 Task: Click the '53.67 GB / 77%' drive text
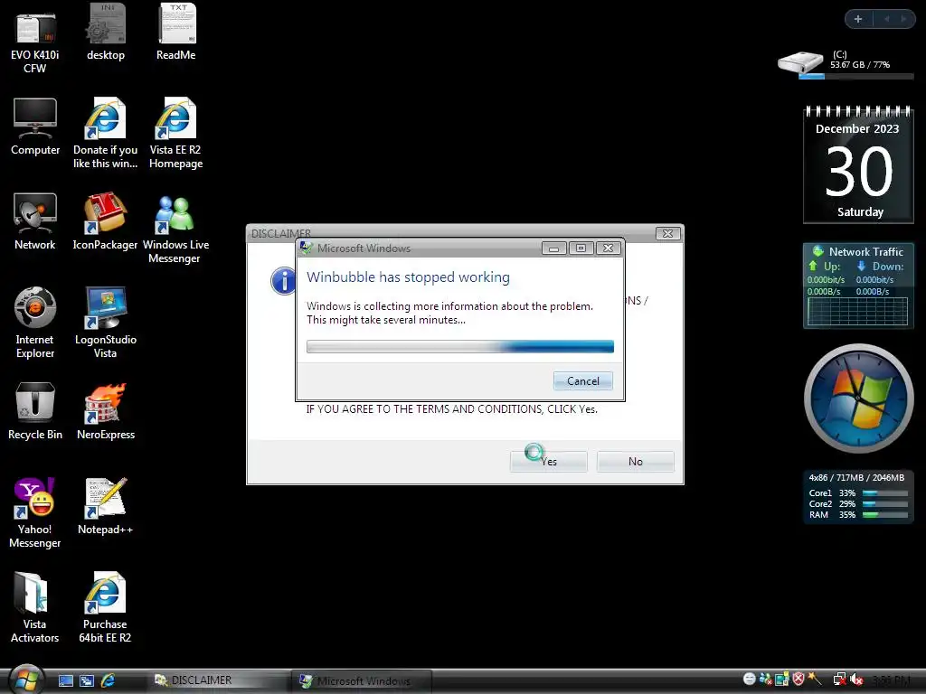[860, 64]
